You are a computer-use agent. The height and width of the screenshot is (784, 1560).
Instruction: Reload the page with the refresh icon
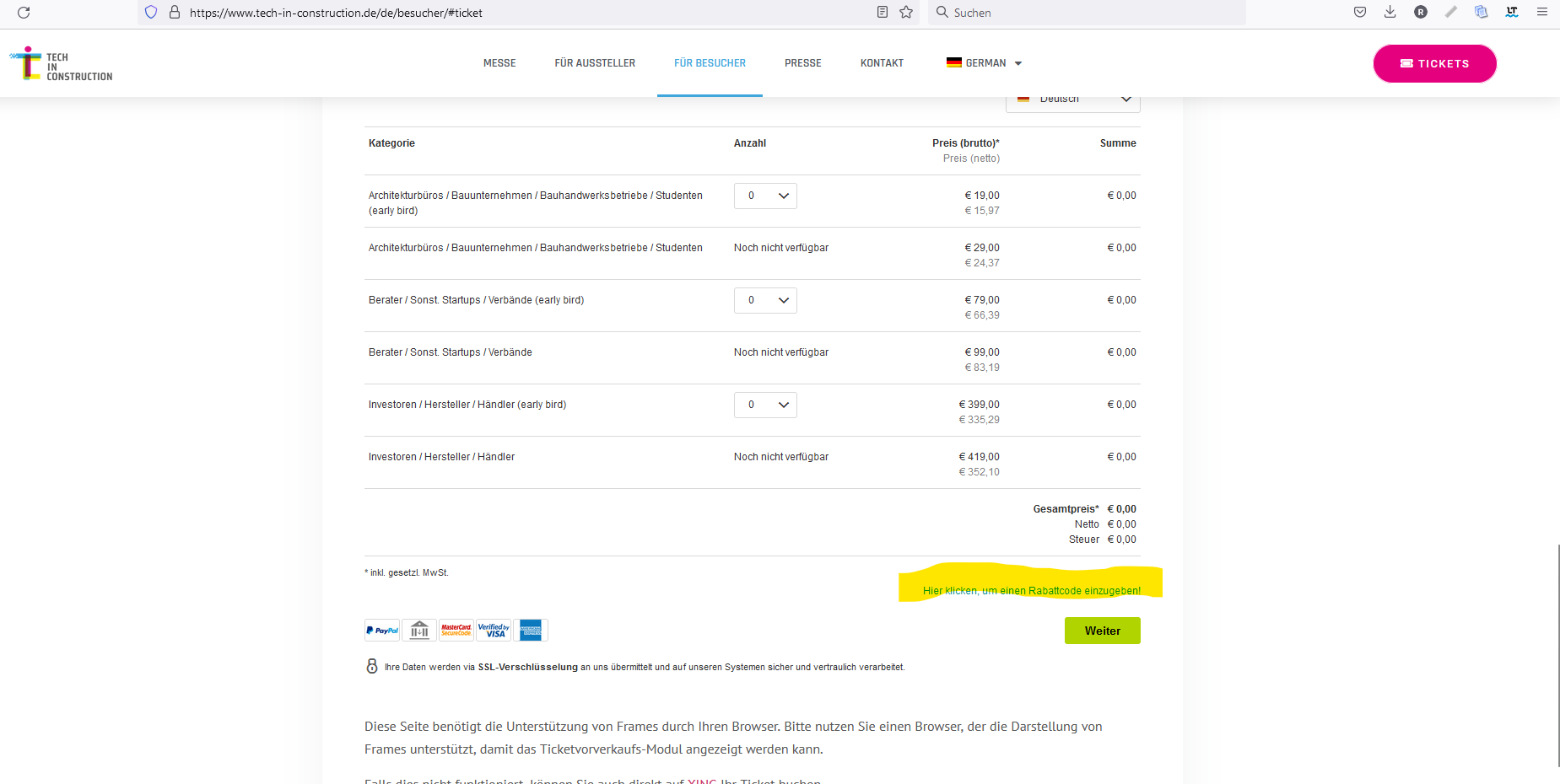pos(24,13)
